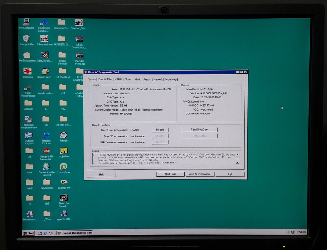Click the Test DirectDraw button
Viewport: 327px width, 250px height.
(200, 130)
